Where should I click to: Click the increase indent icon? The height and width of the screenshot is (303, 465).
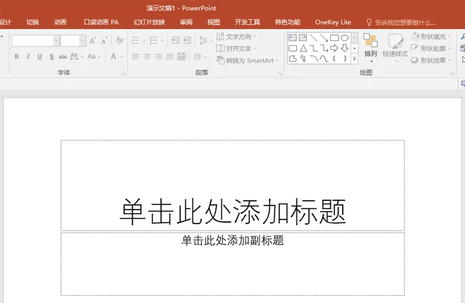click(x=187, y=40)
